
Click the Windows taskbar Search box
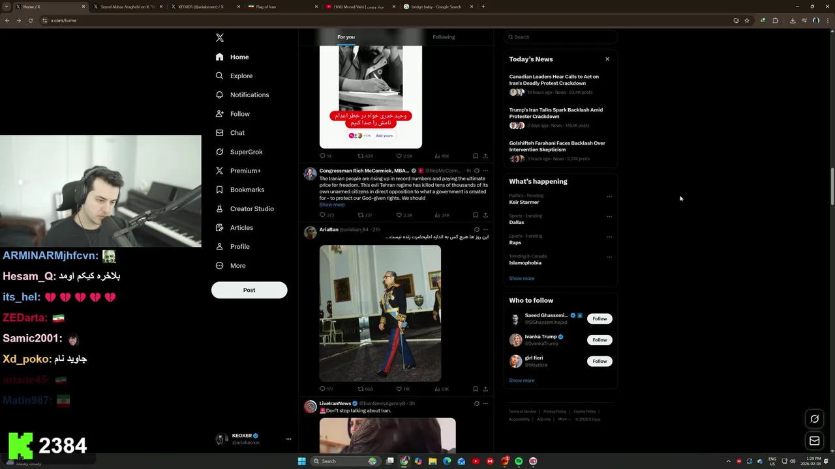point(344,461)
